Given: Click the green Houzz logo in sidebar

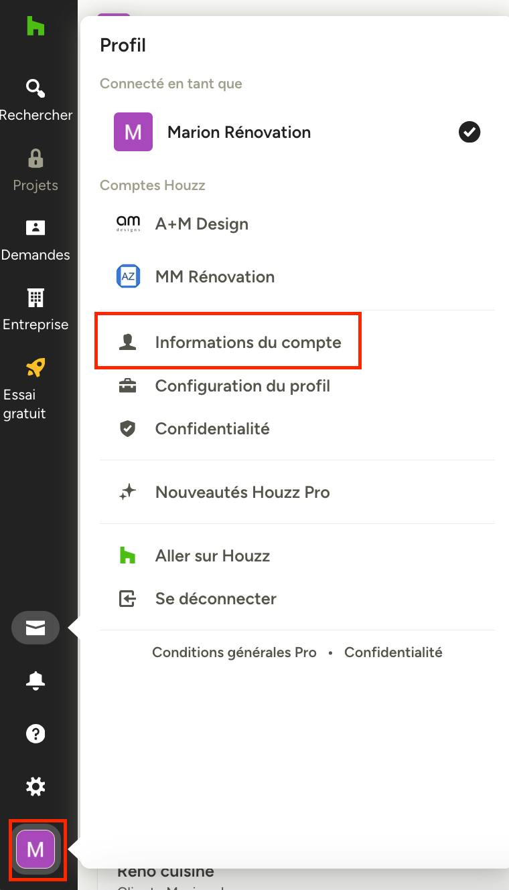Looking at the screenshot, I should 35,26.
